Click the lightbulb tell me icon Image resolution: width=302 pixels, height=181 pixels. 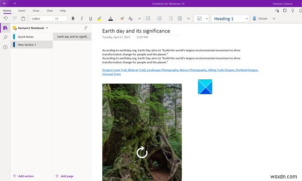click(293, 11)
